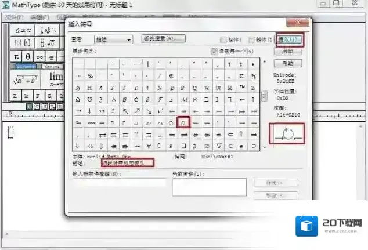The height and width of the screenshot is (250, 368).
Task: Select the exists ∃ symbol in grid
Action: [183, 146]
